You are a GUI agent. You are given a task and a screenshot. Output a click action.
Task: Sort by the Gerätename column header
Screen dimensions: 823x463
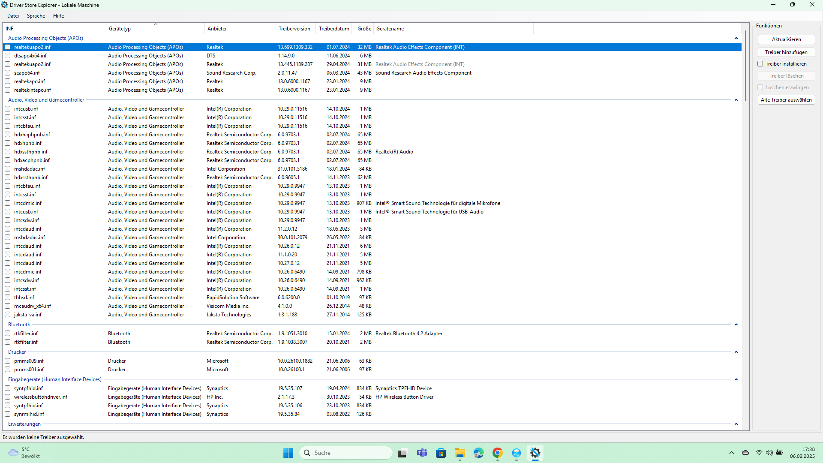pos(454,29)
